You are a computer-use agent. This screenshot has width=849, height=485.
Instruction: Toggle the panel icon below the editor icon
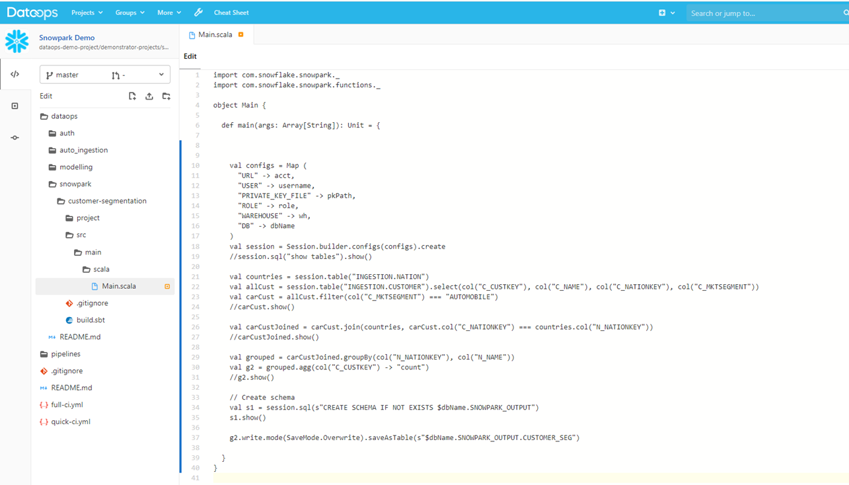coord(15,106)
